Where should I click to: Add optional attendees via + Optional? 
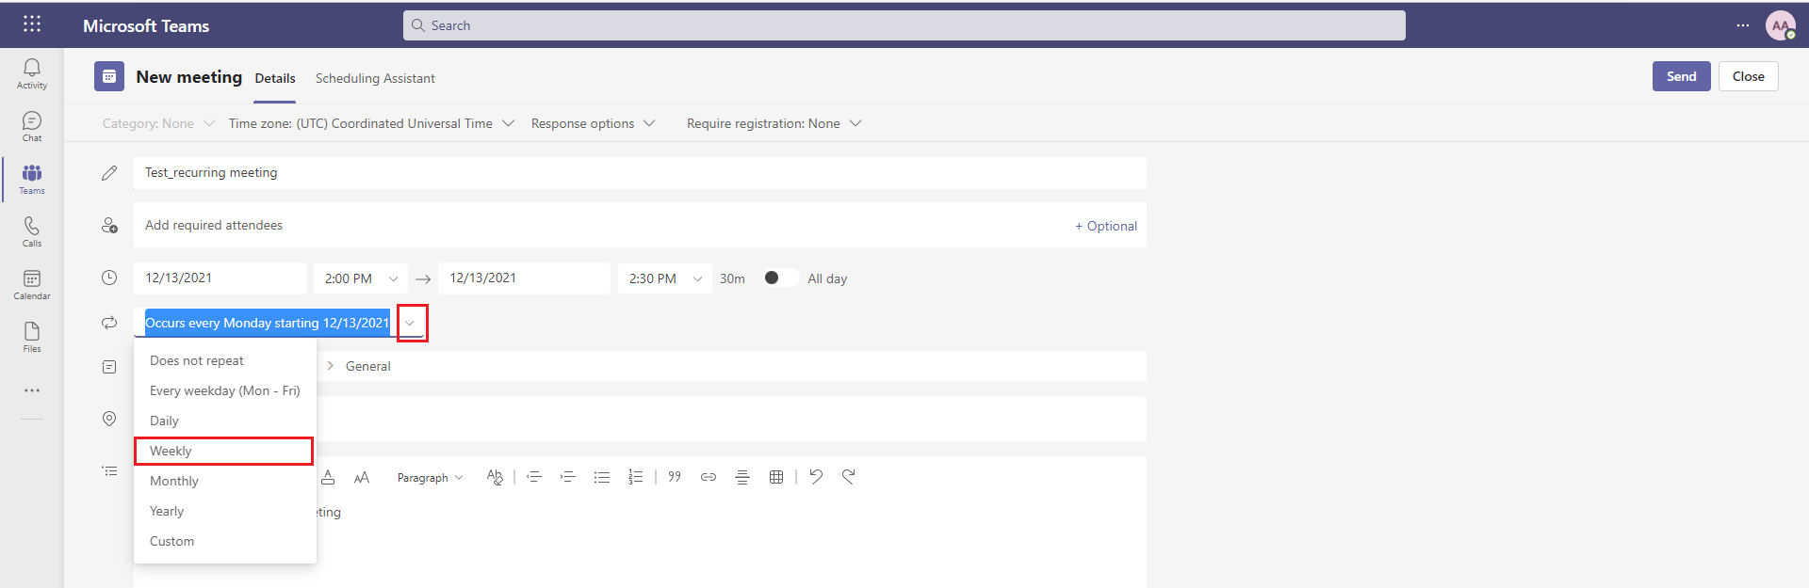1106,226
